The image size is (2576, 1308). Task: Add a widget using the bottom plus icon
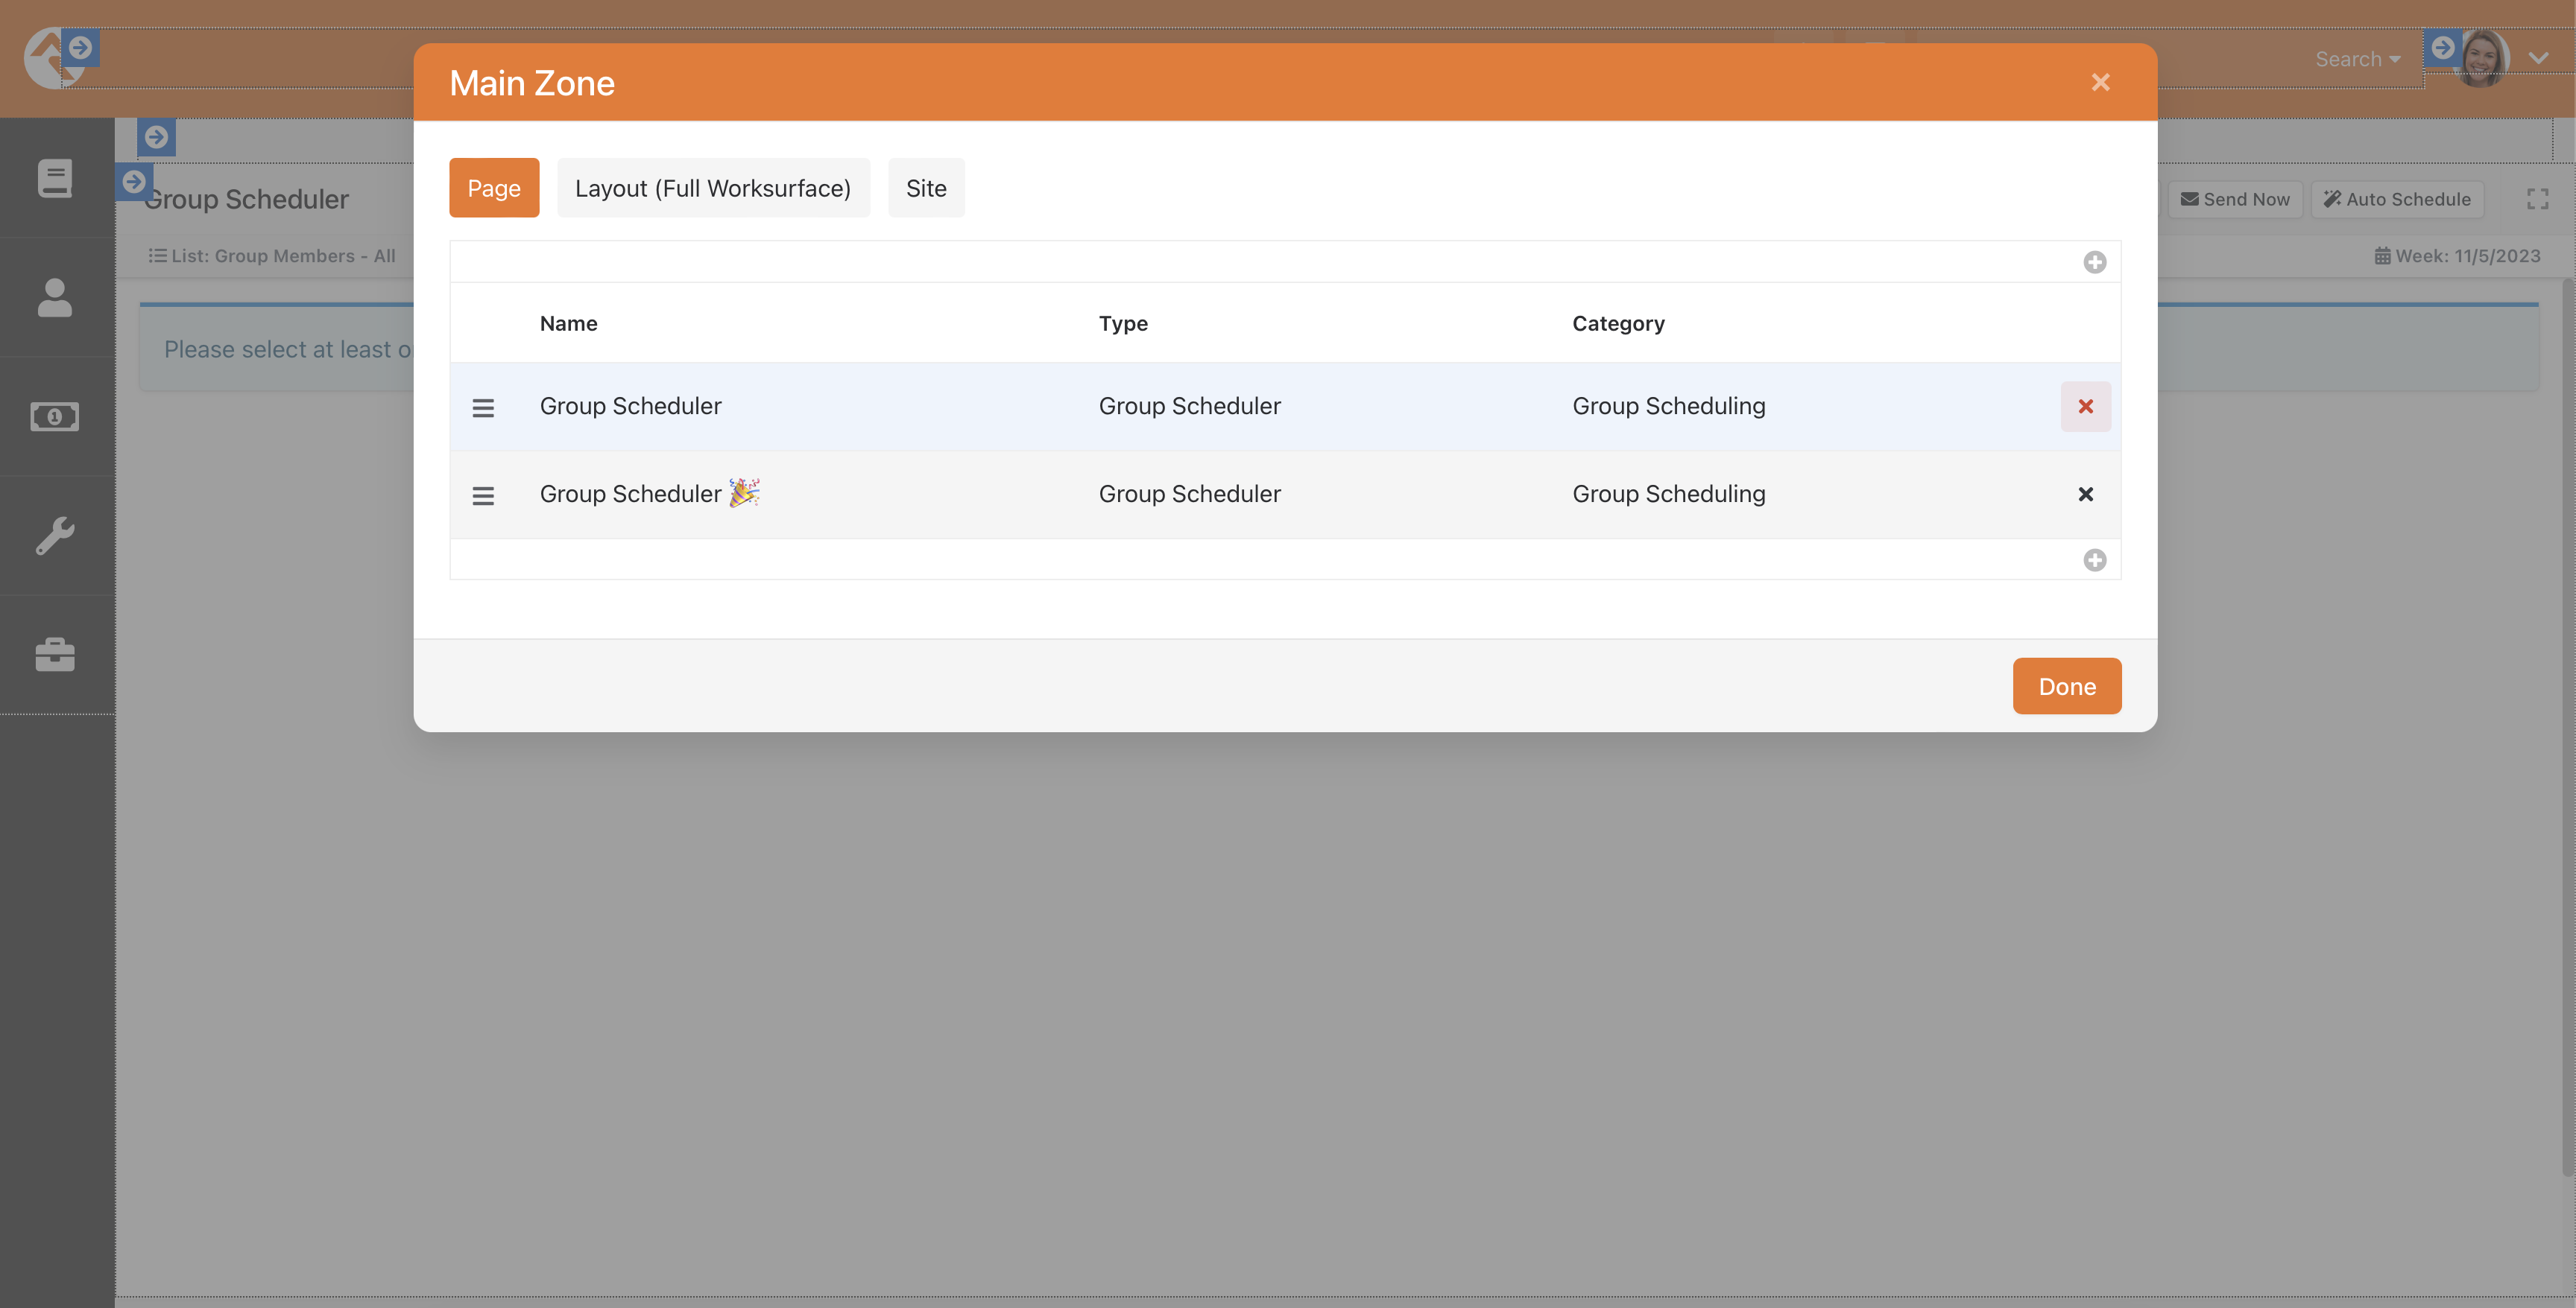pyautogui.click(x=2095, y=559)
